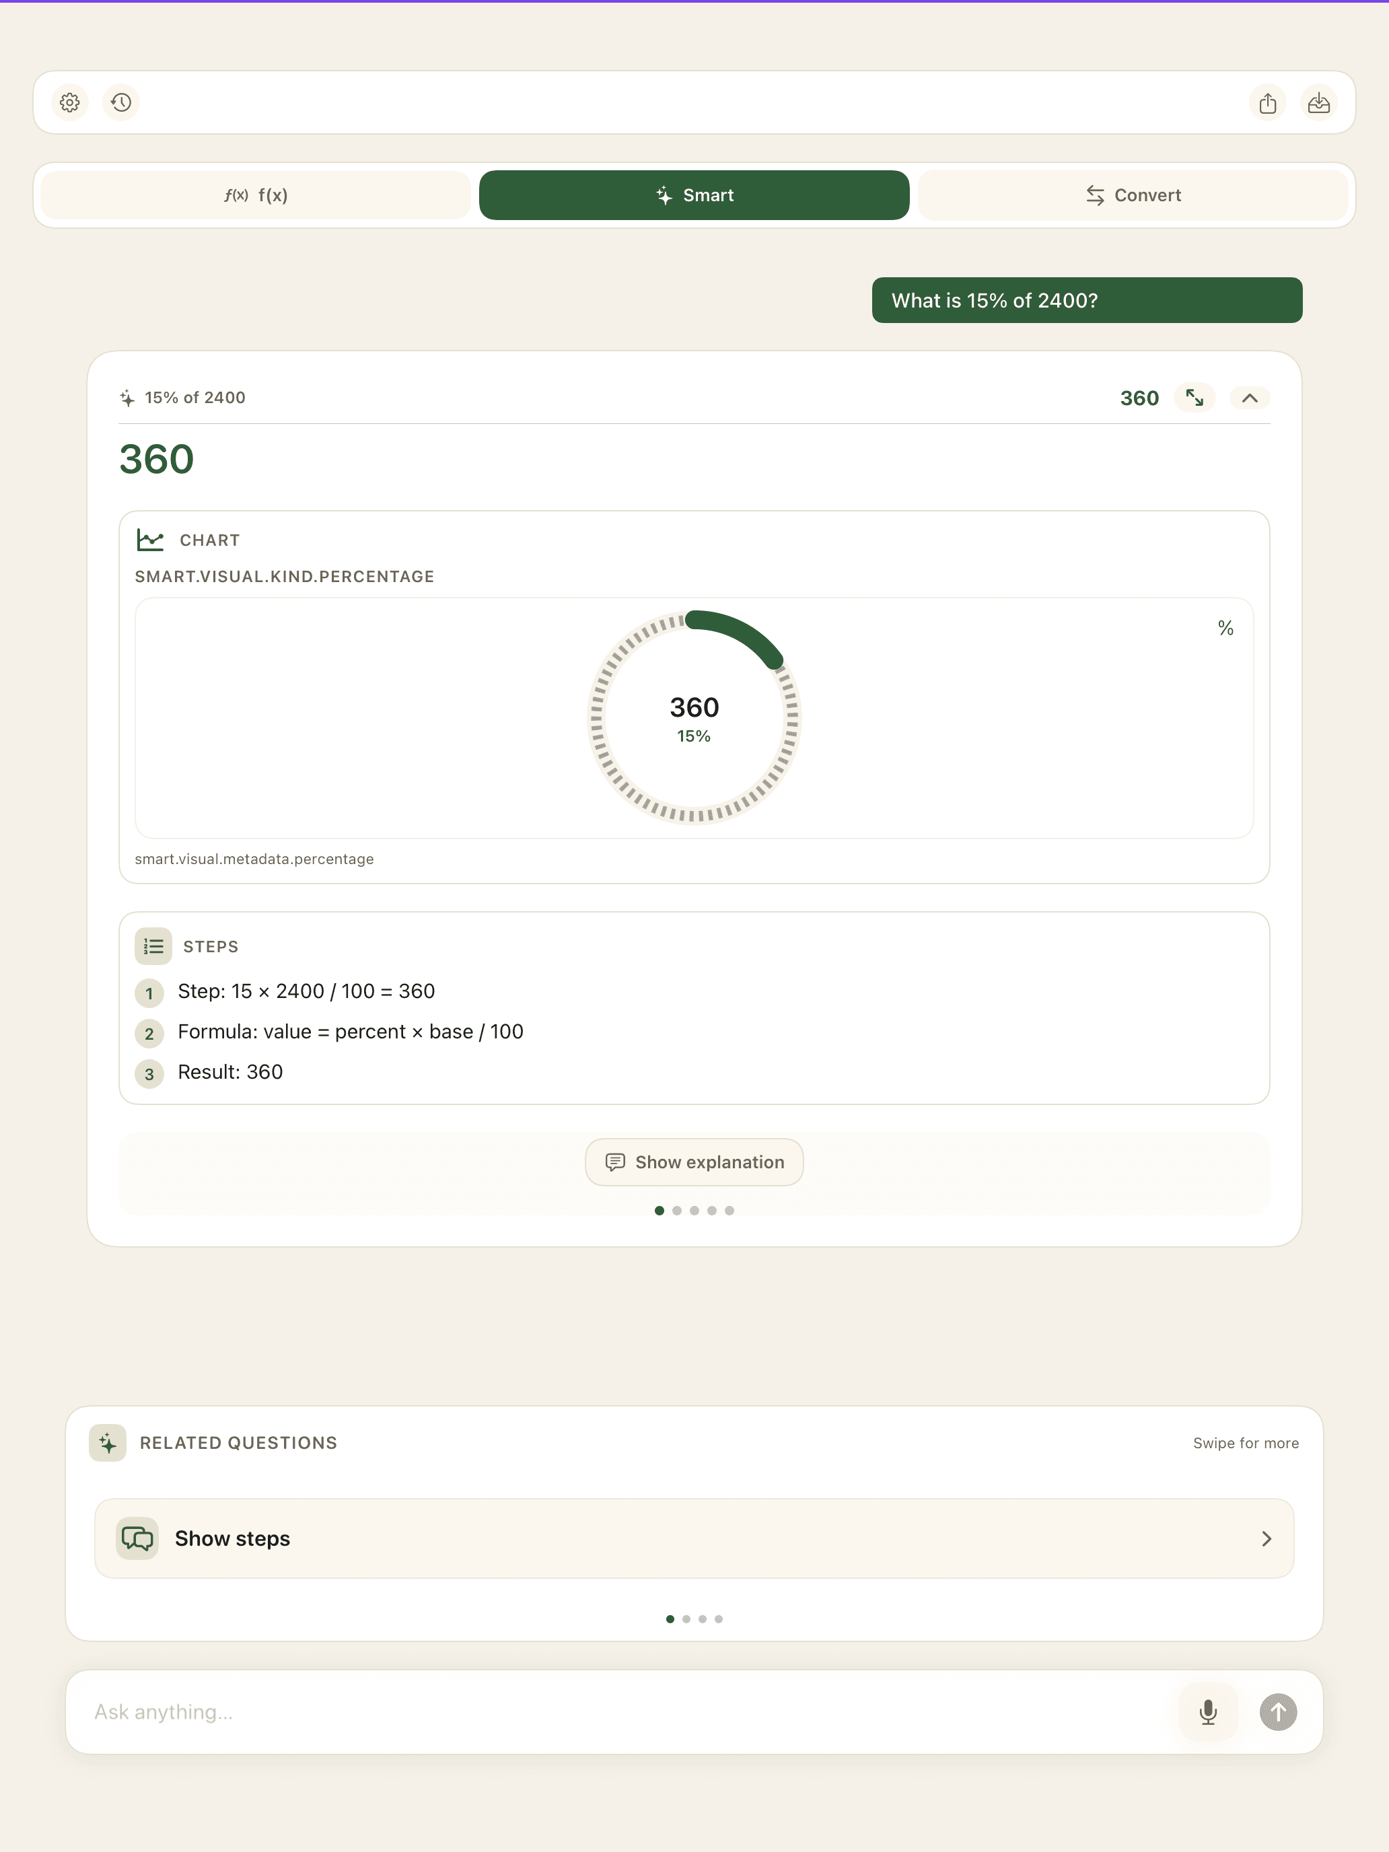Select step 1: 15 × 2400 / 100 = 360
The image size is (1389, 1852).
[x=306, y=991]
